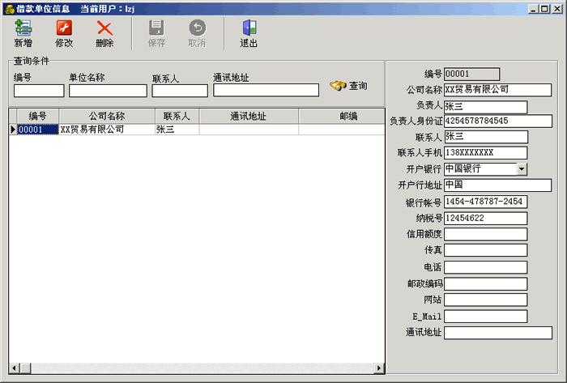Click the 编号 detail field showing 00001

click(472, 74)
